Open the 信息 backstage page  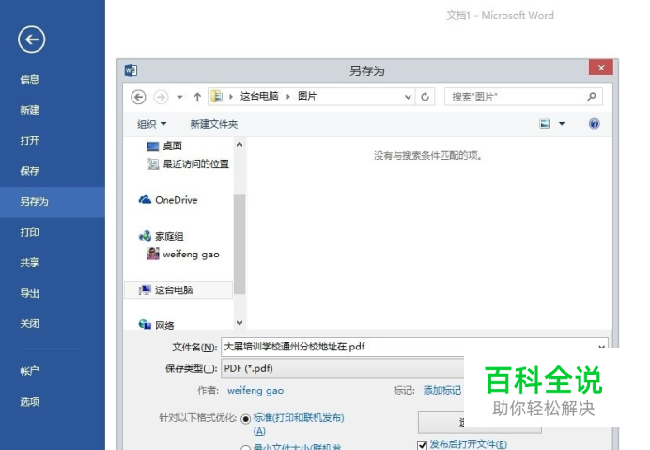pyautogui.click(x=29, y=79)
